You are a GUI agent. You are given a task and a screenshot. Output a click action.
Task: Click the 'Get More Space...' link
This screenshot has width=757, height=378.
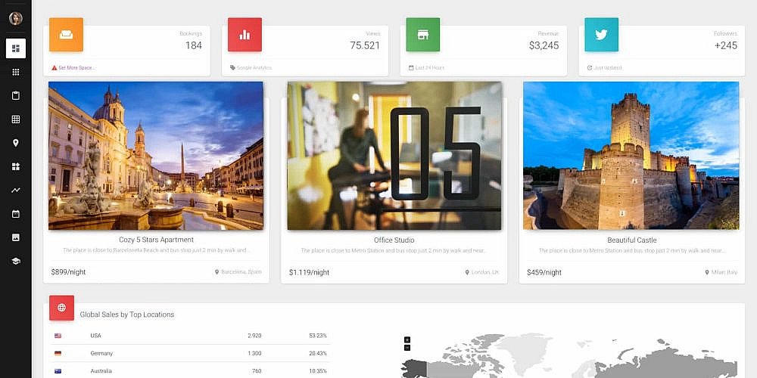pyautogui.click(x=76, y=68)
